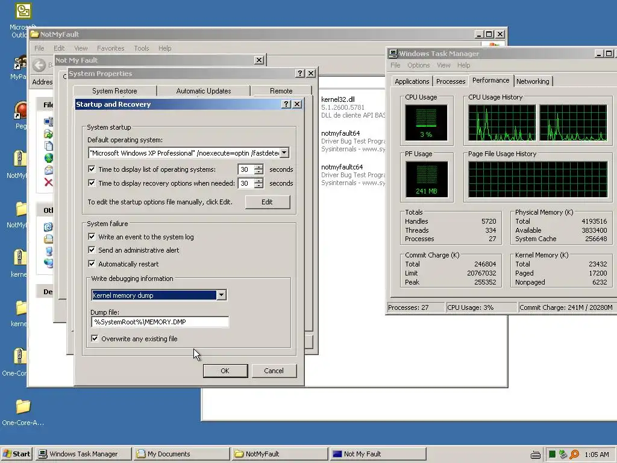Toggle Overwrite any existing file checkbox
This screenshot has width=617, height=463.
pyautogui.click(x=95, y=339)
